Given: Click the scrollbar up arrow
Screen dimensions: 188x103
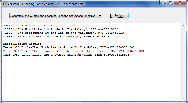Looking at the screenshot, I should 183,26.
